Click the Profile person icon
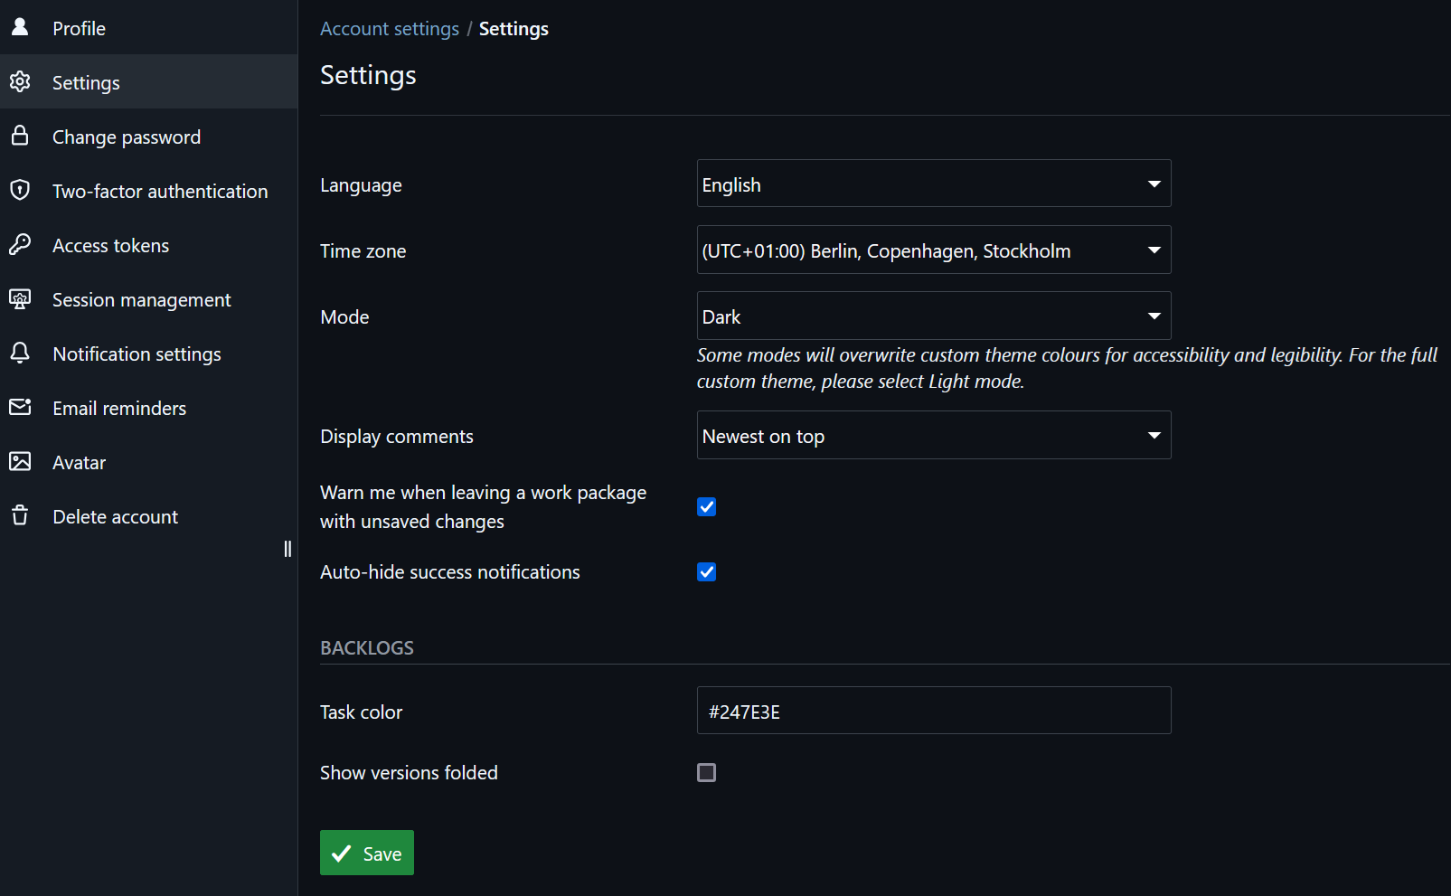This screenshot has width=1451, height=896. (20, 27)
